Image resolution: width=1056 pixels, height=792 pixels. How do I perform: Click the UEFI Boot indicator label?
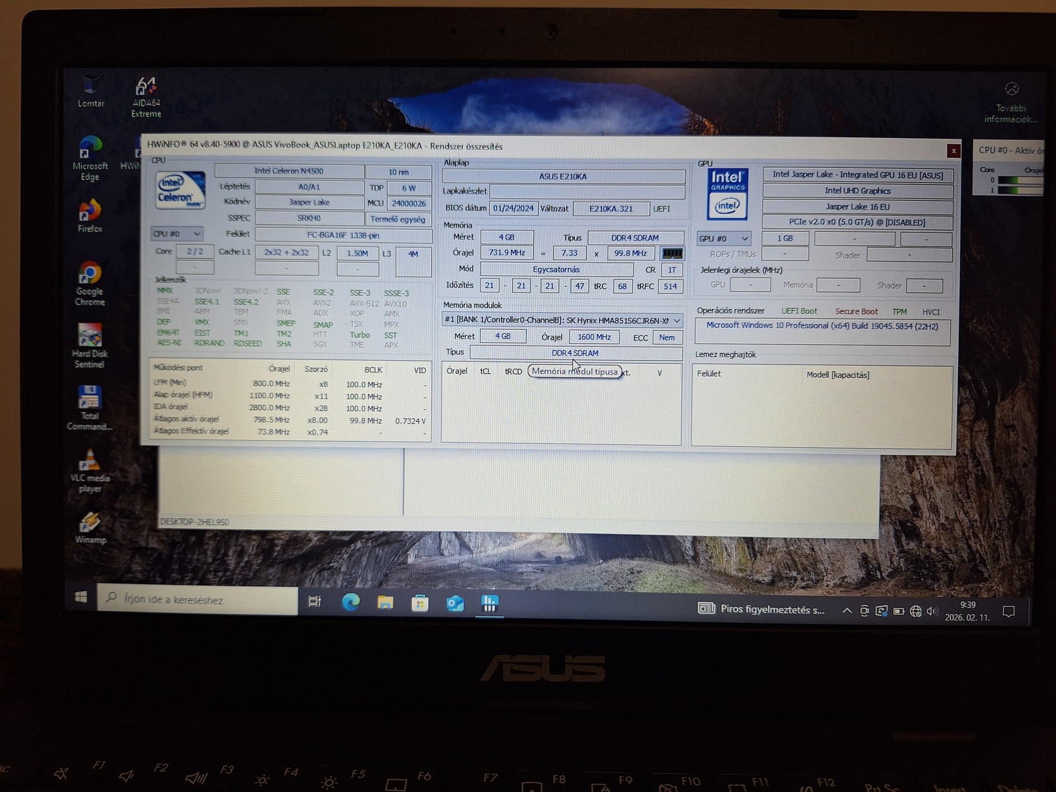pyautogui.click(x=799, y=311)
